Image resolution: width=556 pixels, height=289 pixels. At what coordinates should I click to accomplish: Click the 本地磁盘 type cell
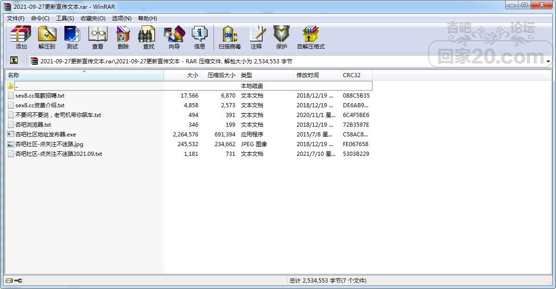(x=252, y=86)
